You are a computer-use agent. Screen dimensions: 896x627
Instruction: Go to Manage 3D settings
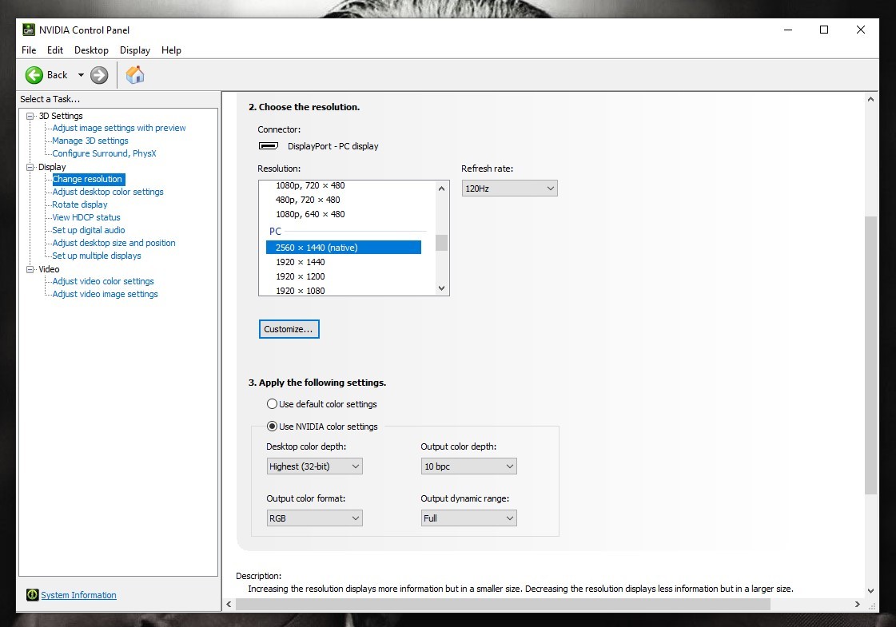[x=90, y=141]
